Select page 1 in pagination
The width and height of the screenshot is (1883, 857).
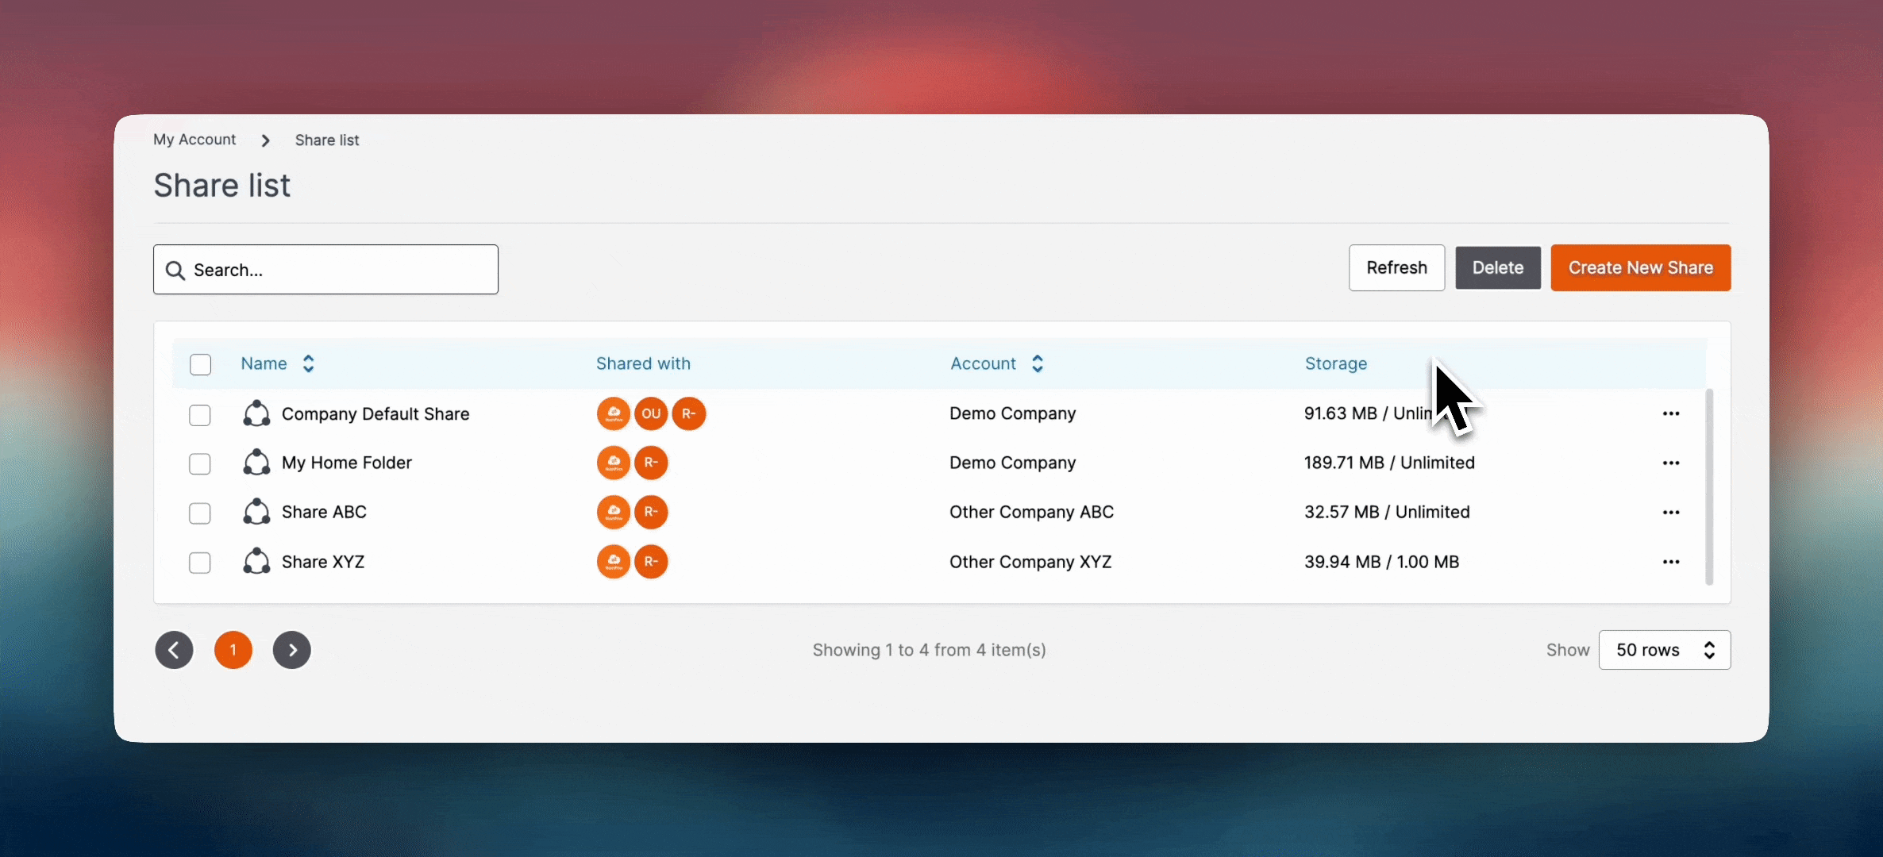pos(233,650)
